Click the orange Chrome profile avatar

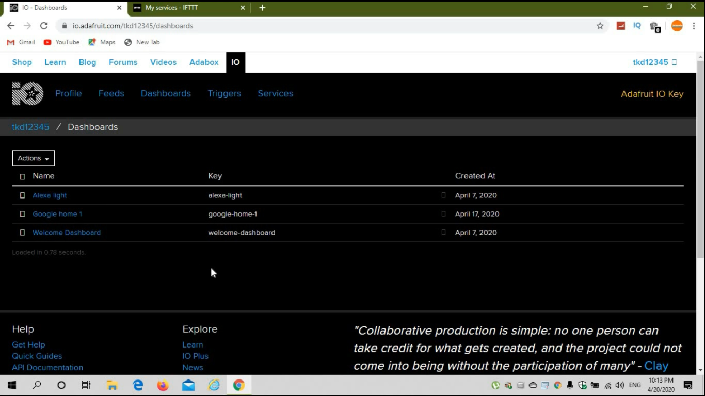(677, 26)
